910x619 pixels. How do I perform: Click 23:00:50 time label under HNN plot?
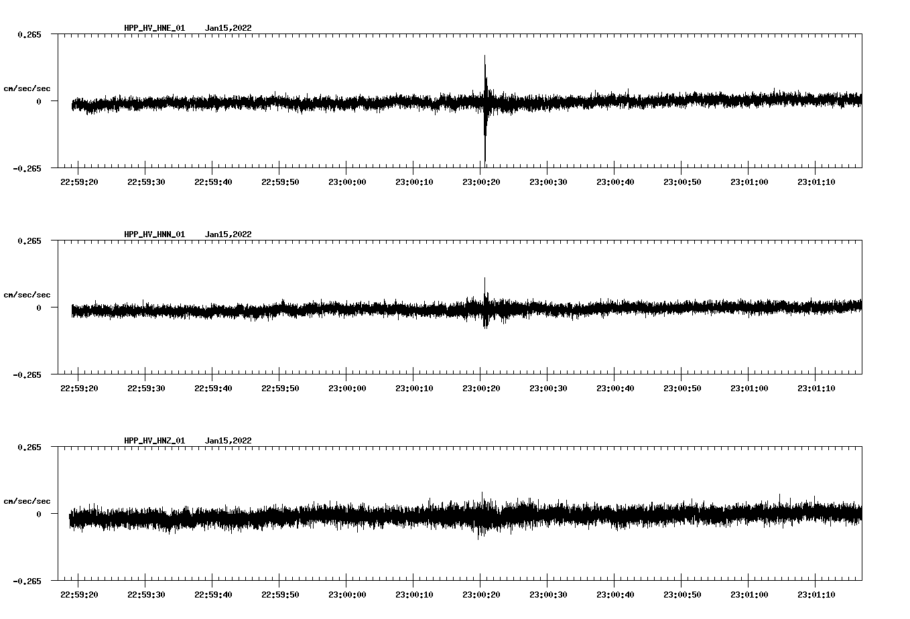[x=682, y=389]
